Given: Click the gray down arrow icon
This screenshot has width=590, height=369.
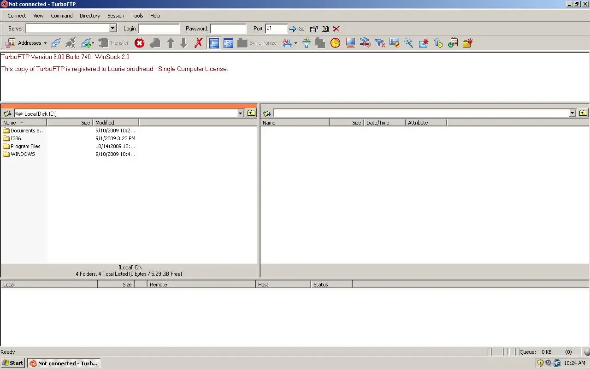Looking at the screenshot, I should click(x=184, y=43).
